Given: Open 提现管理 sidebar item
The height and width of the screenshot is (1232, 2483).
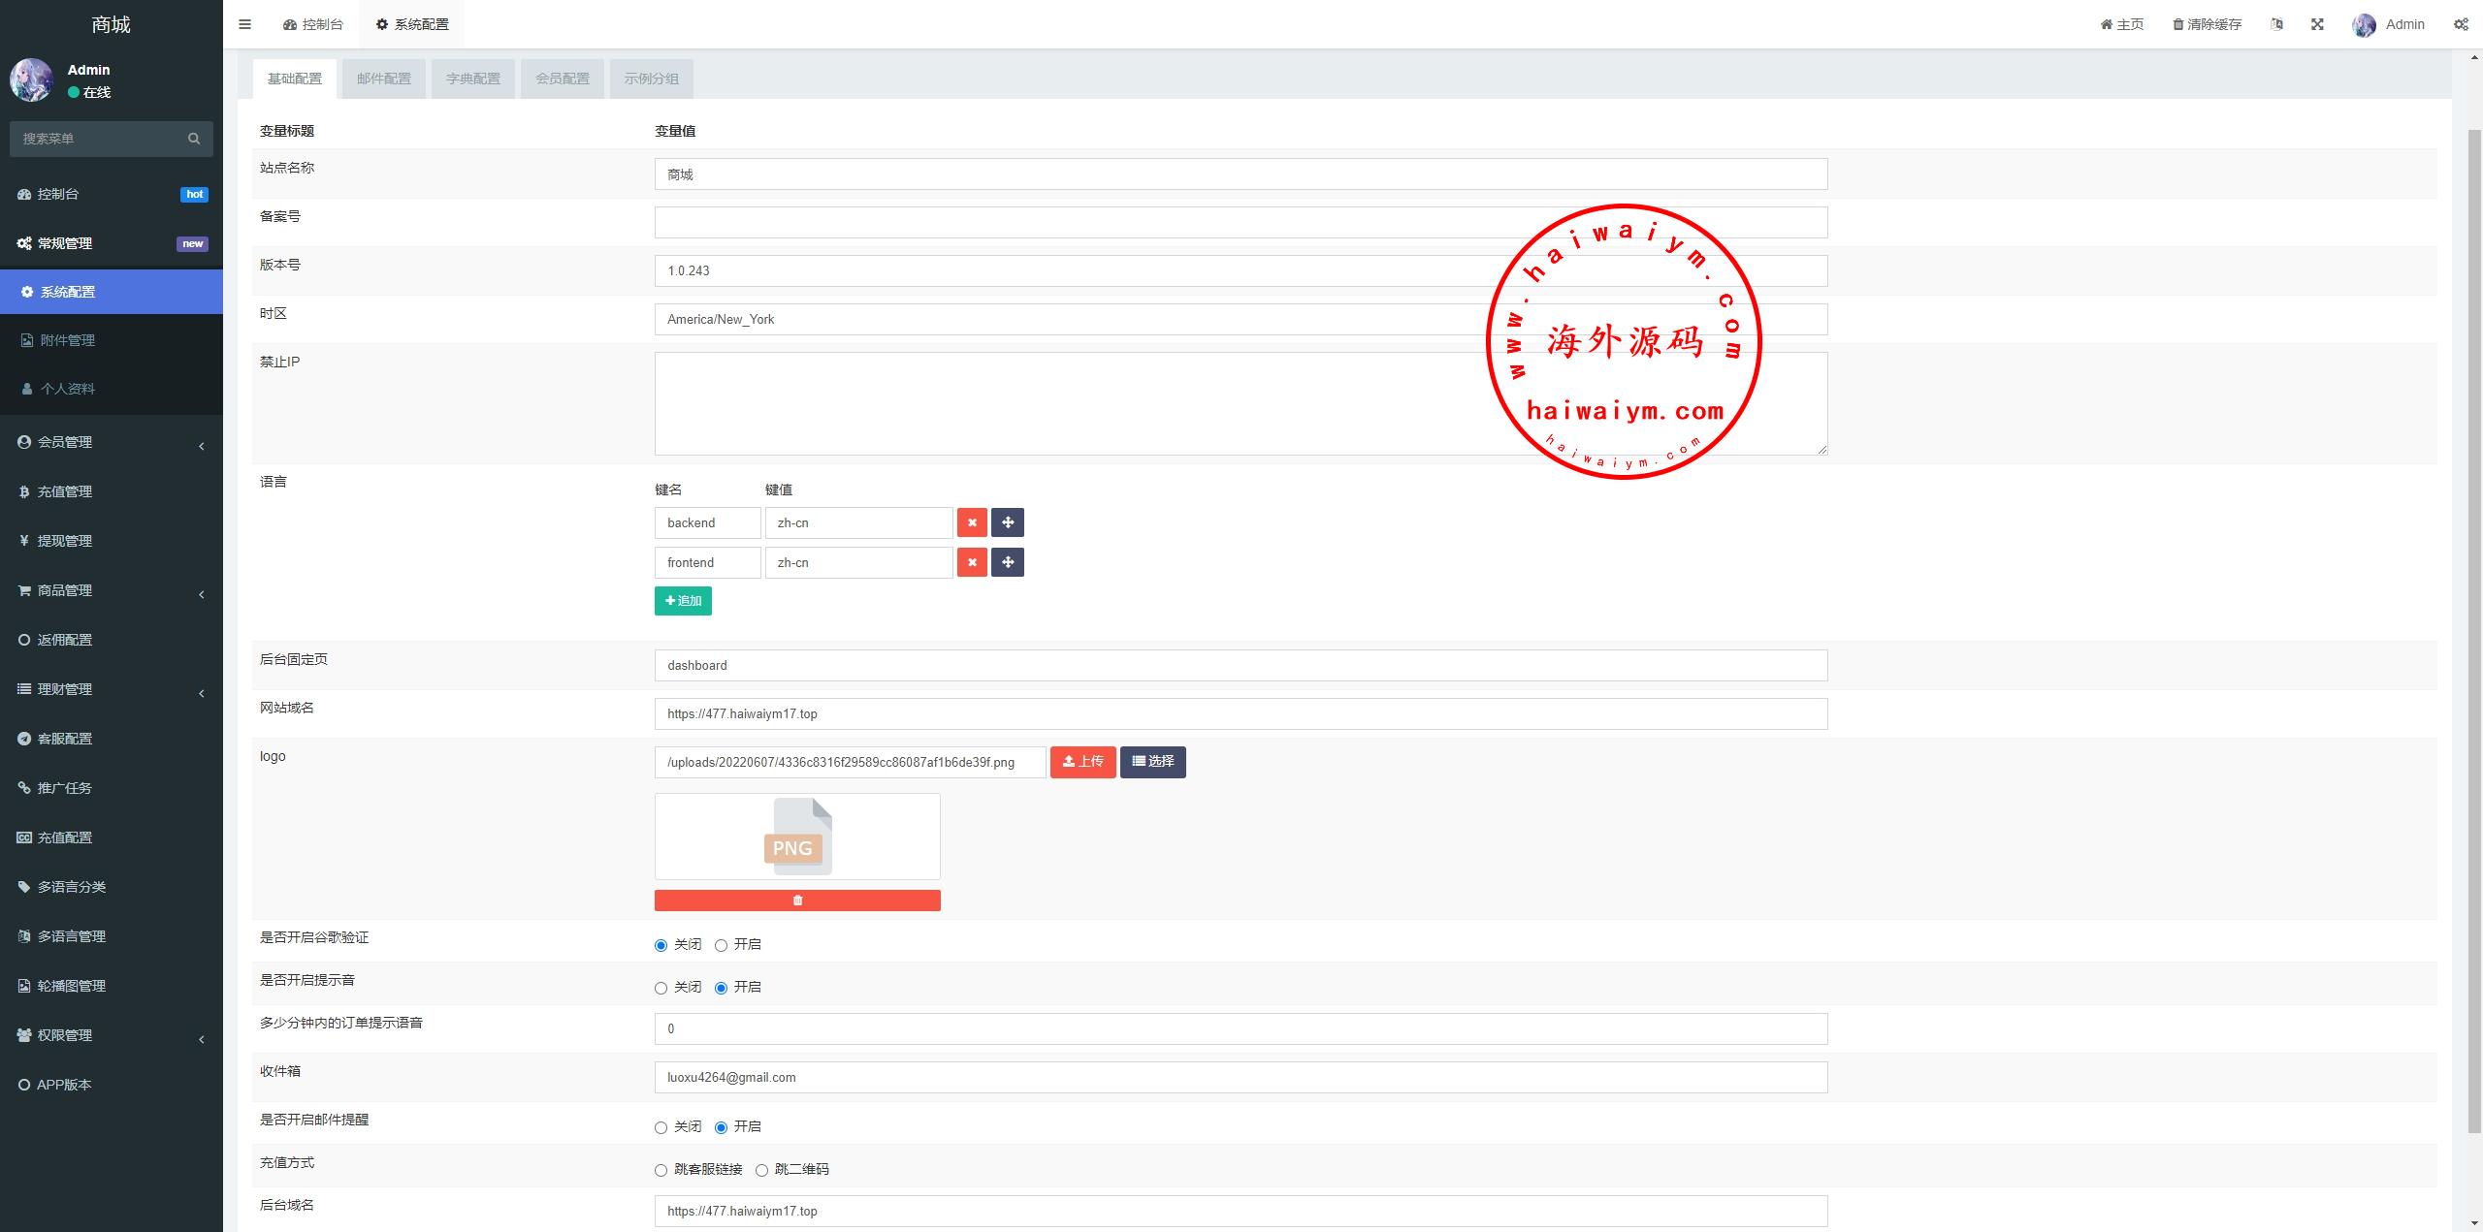Looking at the screenshot, I should click(x=112, y=541).
